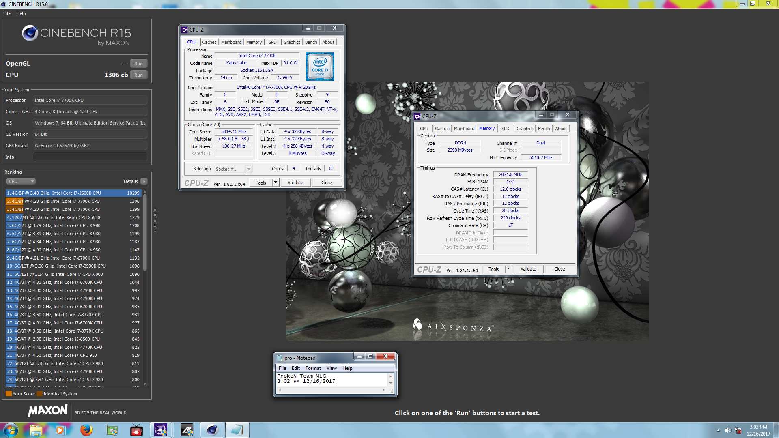The height and width of the screenshot is (438, 779).
Task: Click the Notepad title bar icon
Action: (279, 358)
